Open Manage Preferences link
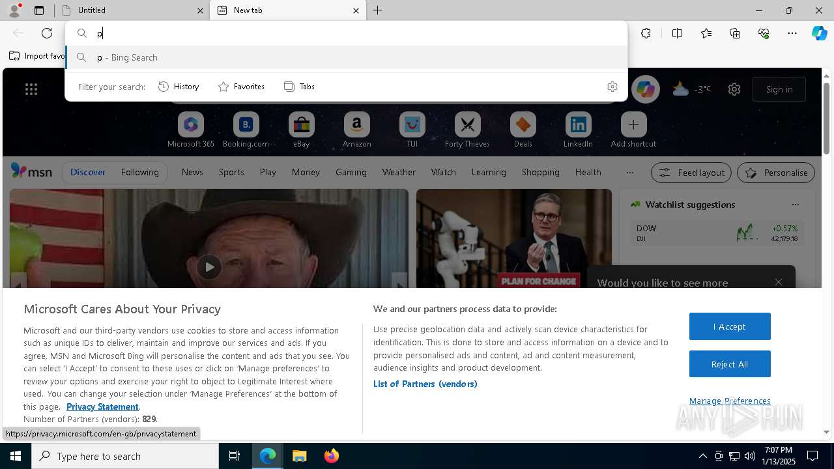Screen dimensions: 834x469 (x=730, y=401)
